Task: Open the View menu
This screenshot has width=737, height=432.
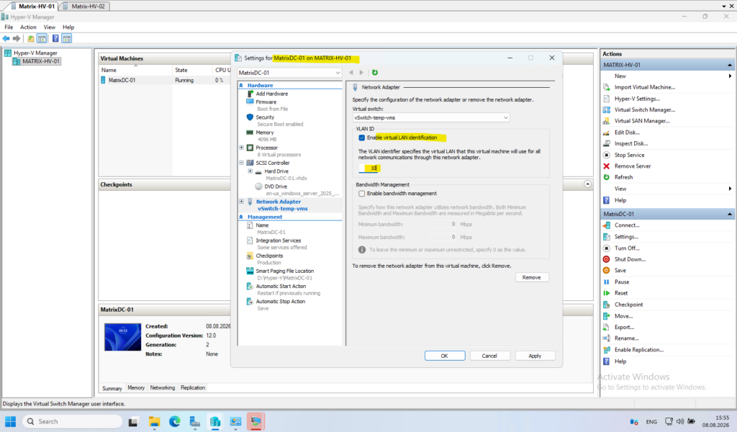Action: tap(50, 27)
